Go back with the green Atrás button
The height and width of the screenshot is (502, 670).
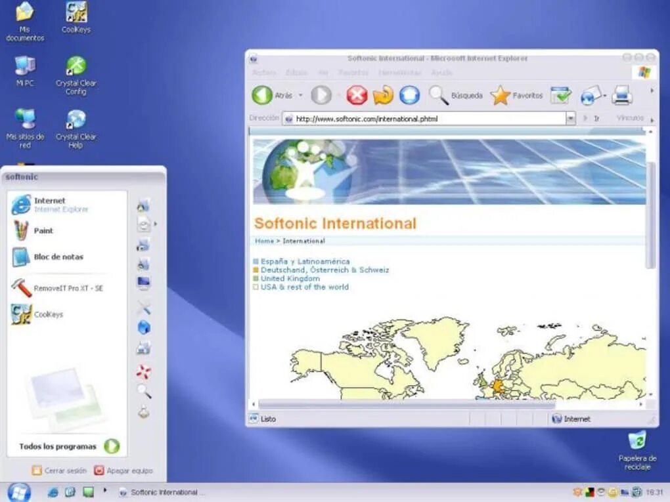coord(272,95)
